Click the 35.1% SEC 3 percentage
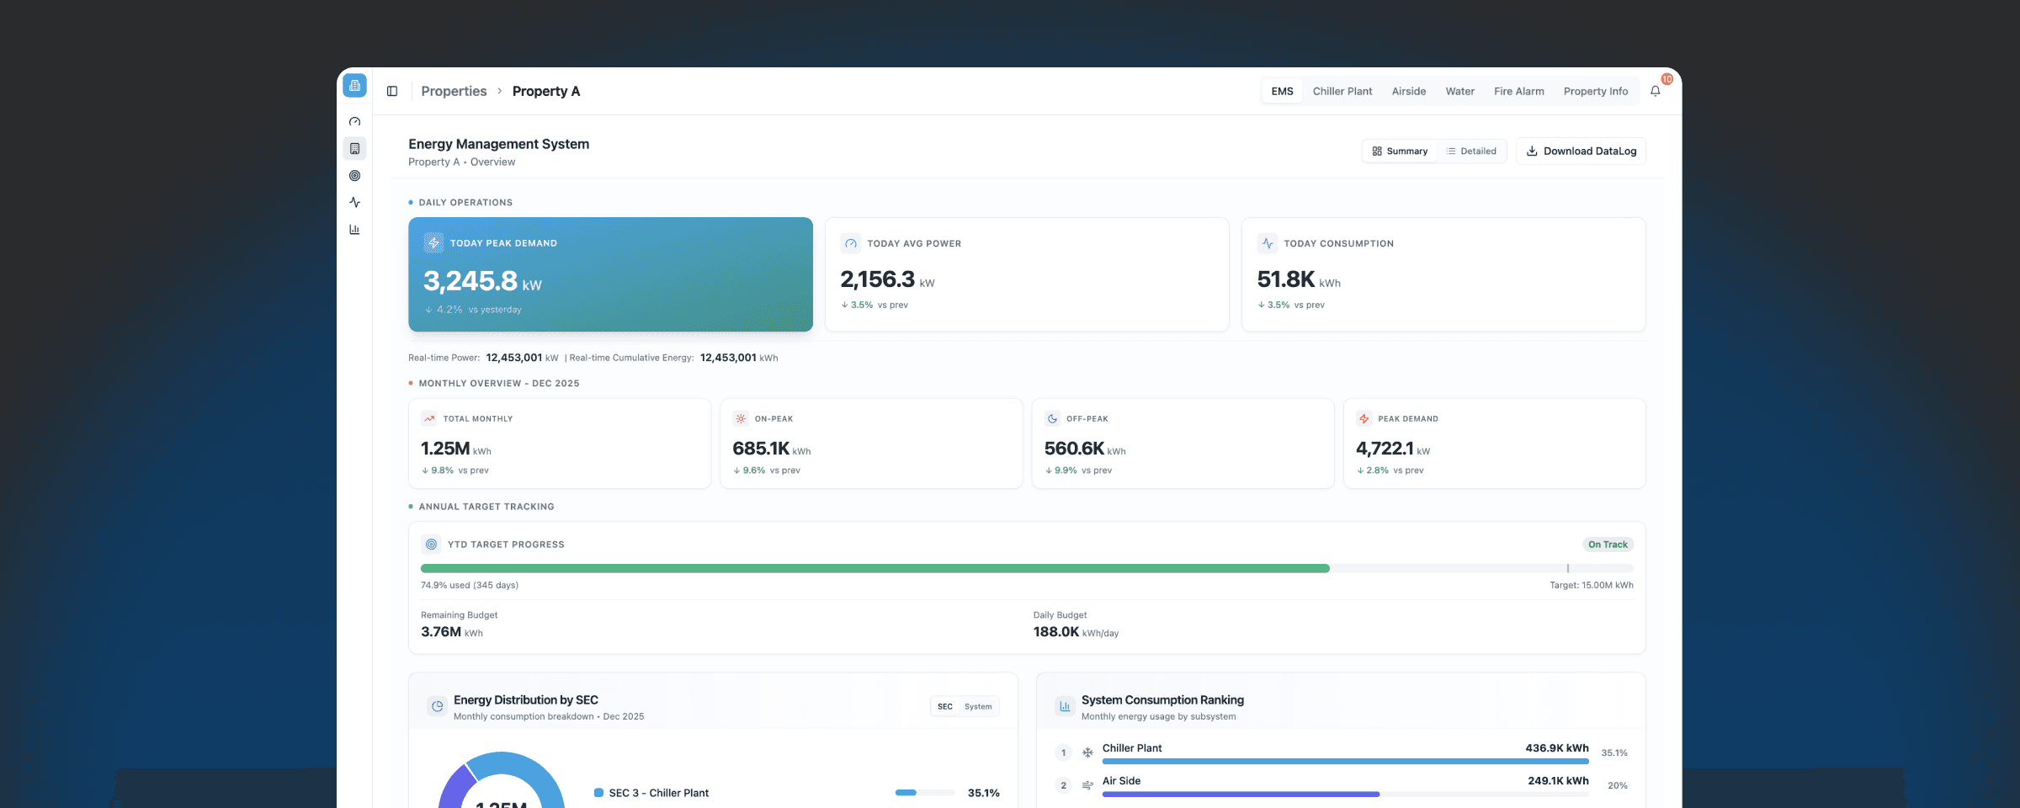The width and height of the screenshot is (2020, 808). 983,793
